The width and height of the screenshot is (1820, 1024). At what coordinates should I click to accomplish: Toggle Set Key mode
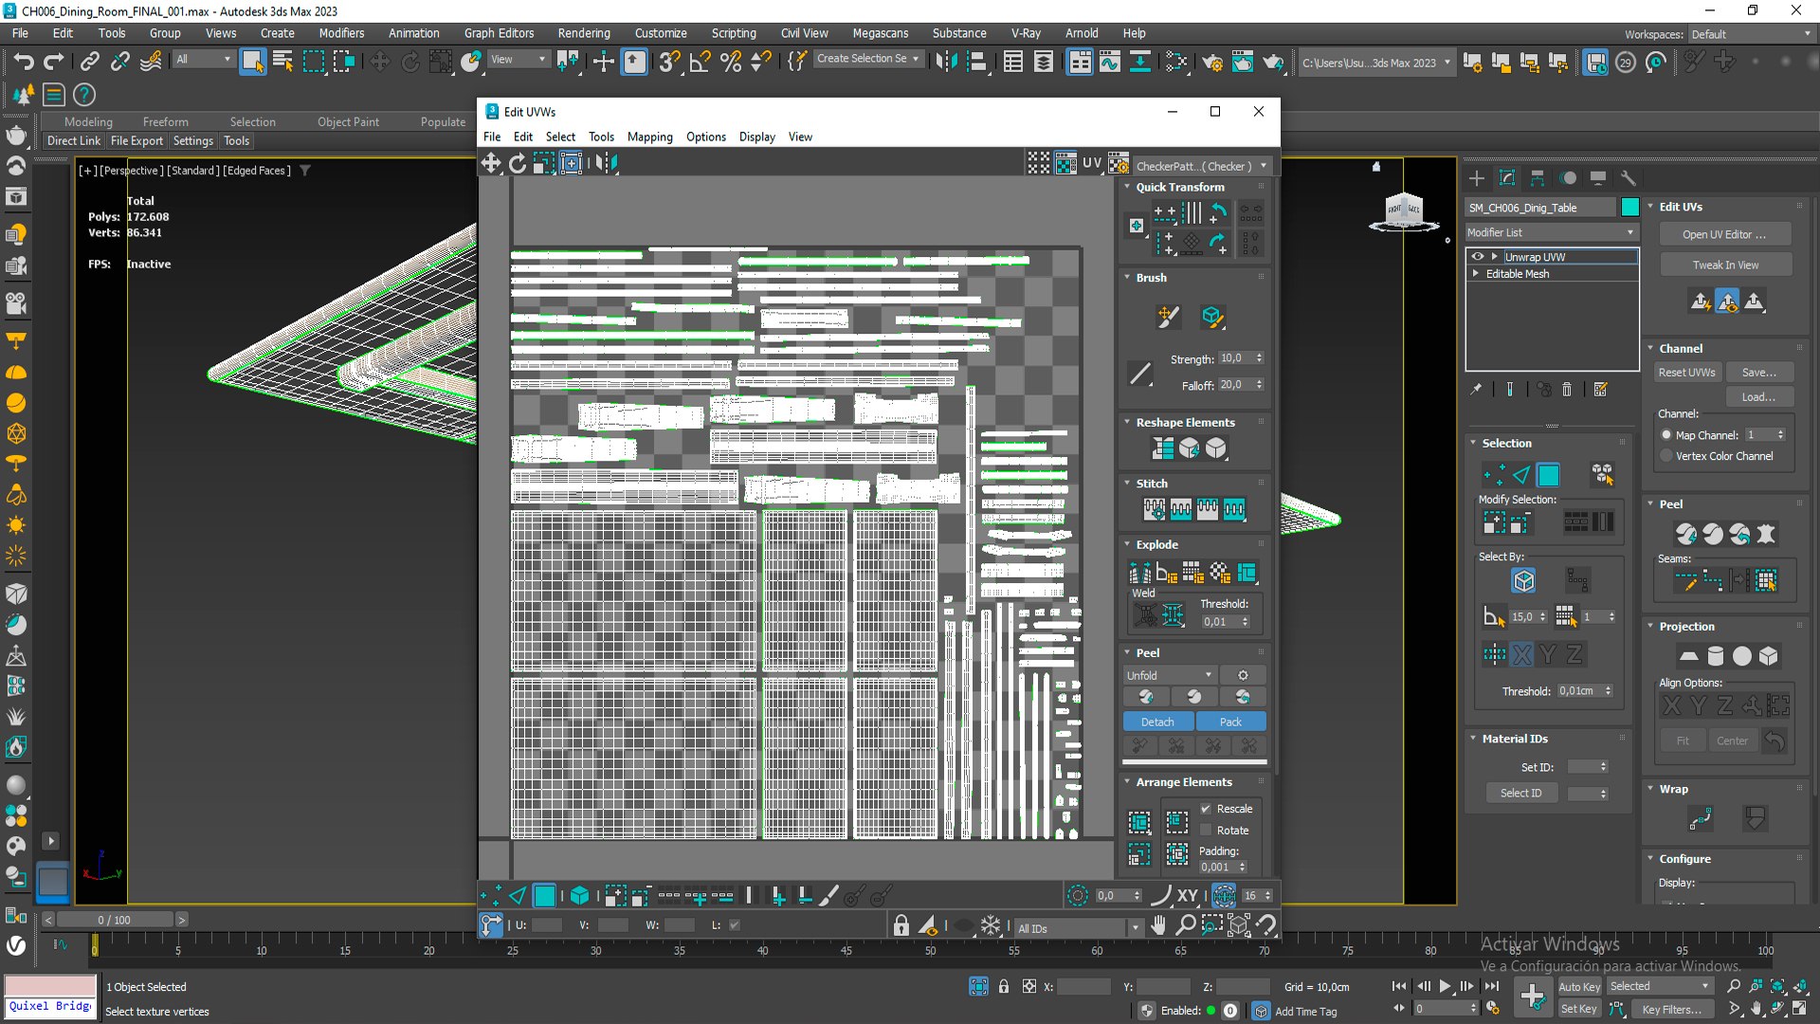tap(1579, 1010)
